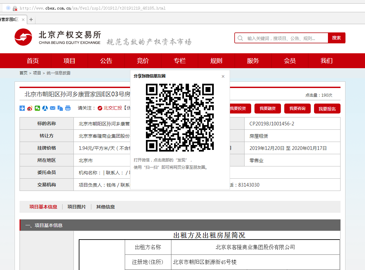Share via the green WeChat icon
Viewport: 365px width, 270px height.
[37, 108]
